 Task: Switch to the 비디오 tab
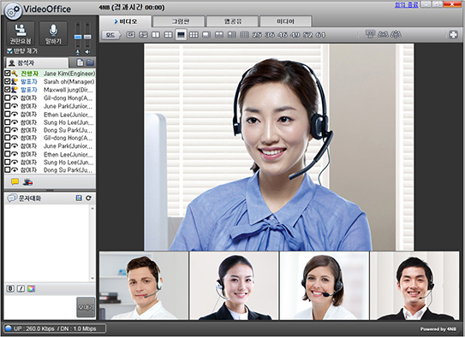point(125,21)
